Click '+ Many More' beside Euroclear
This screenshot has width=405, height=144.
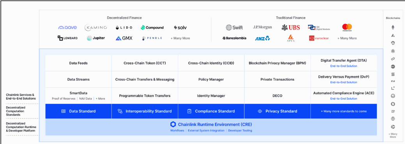(347, 38)
